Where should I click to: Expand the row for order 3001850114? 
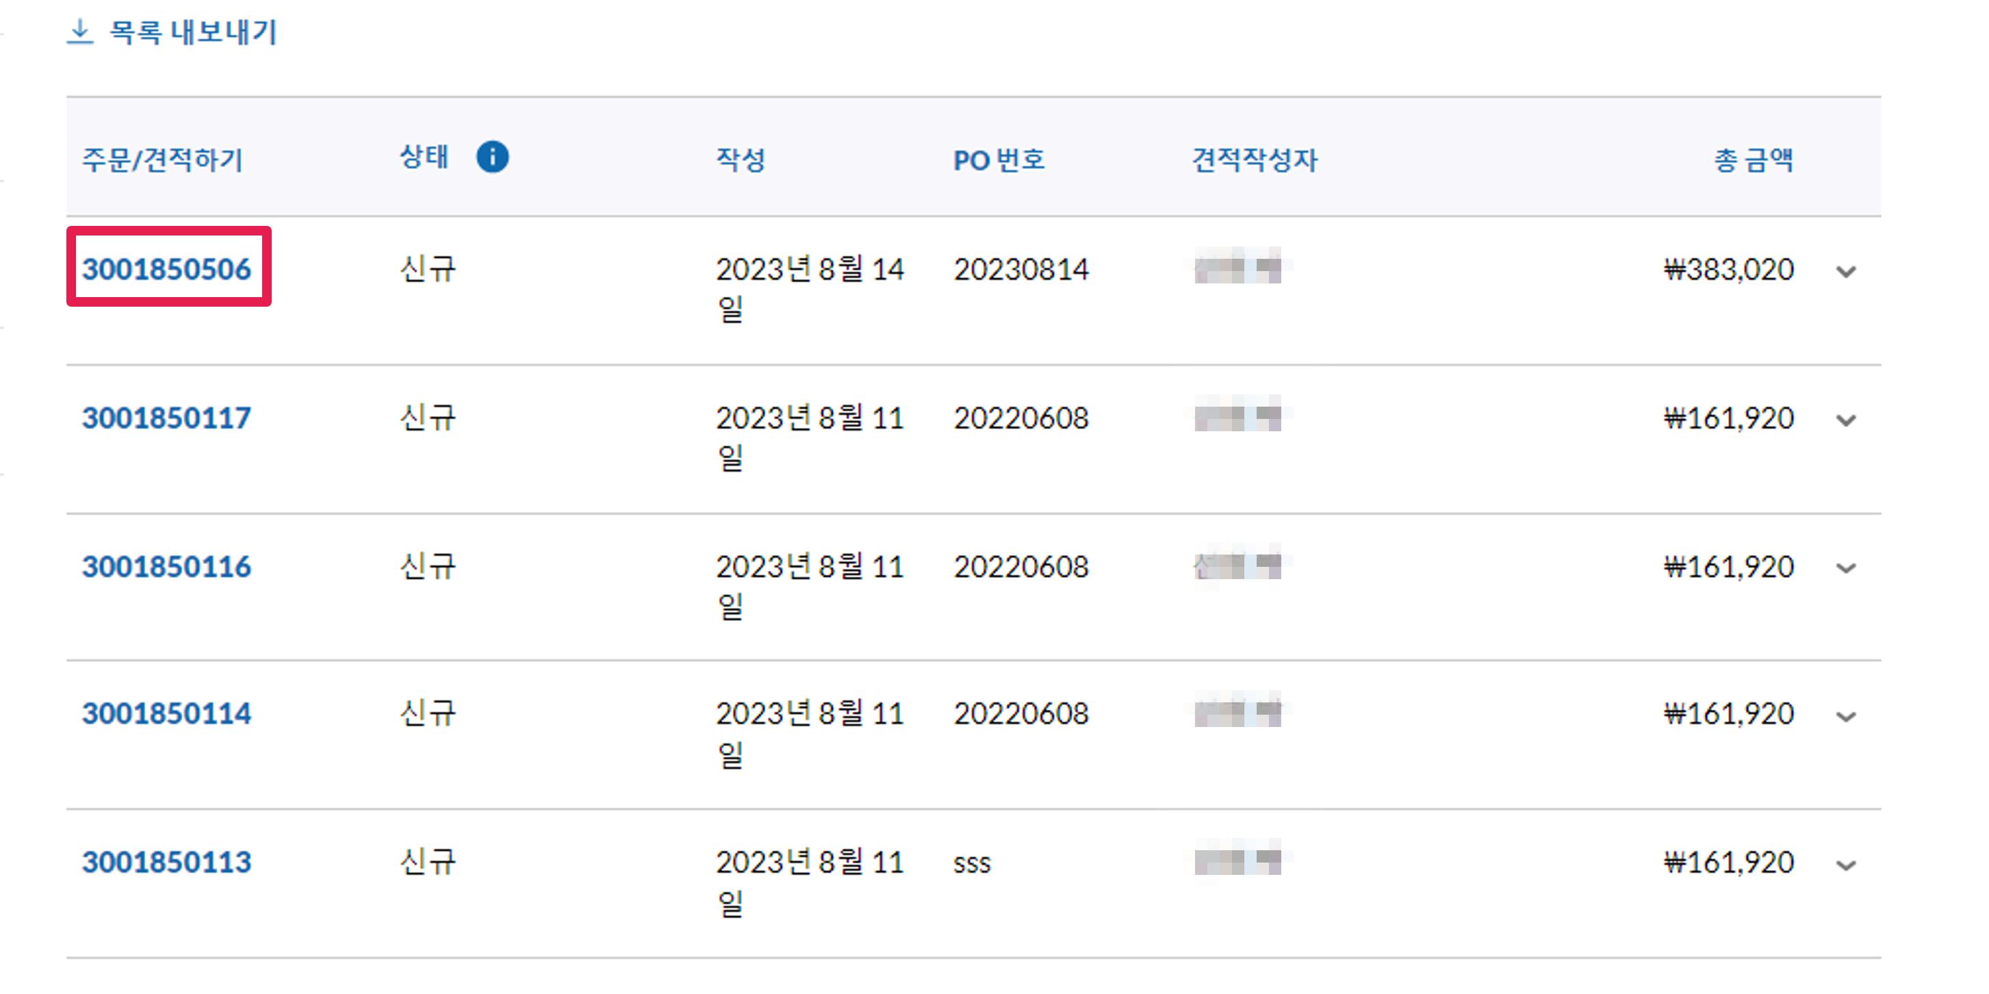click(x=1845, y=717)
